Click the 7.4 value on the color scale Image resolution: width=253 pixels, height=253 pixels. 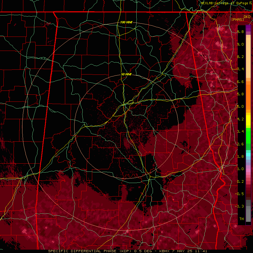point(240,69)
